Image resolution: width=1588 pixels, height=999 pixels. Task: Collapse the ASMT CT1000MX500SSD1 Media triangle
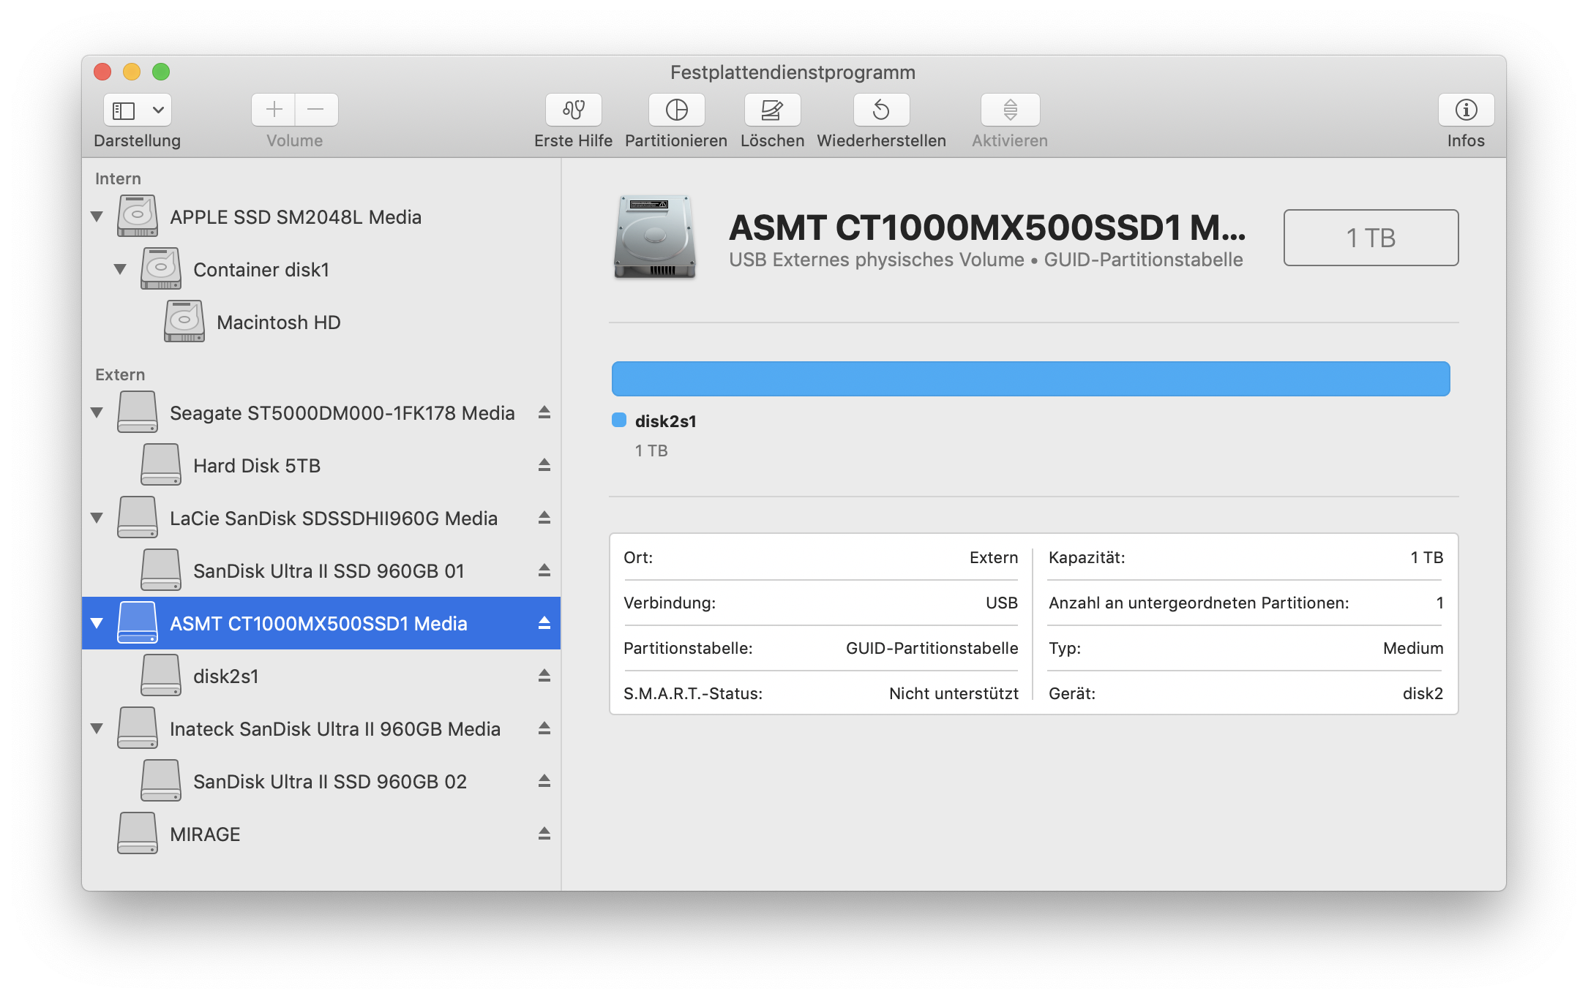click(x=97, y=623)
